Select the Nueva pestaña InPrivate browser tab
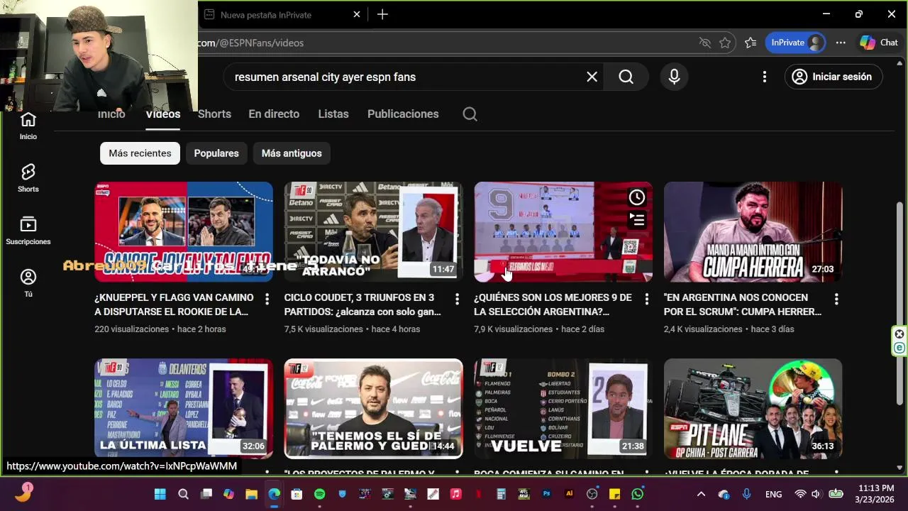908x511 pixels. [x=282, y=14]
